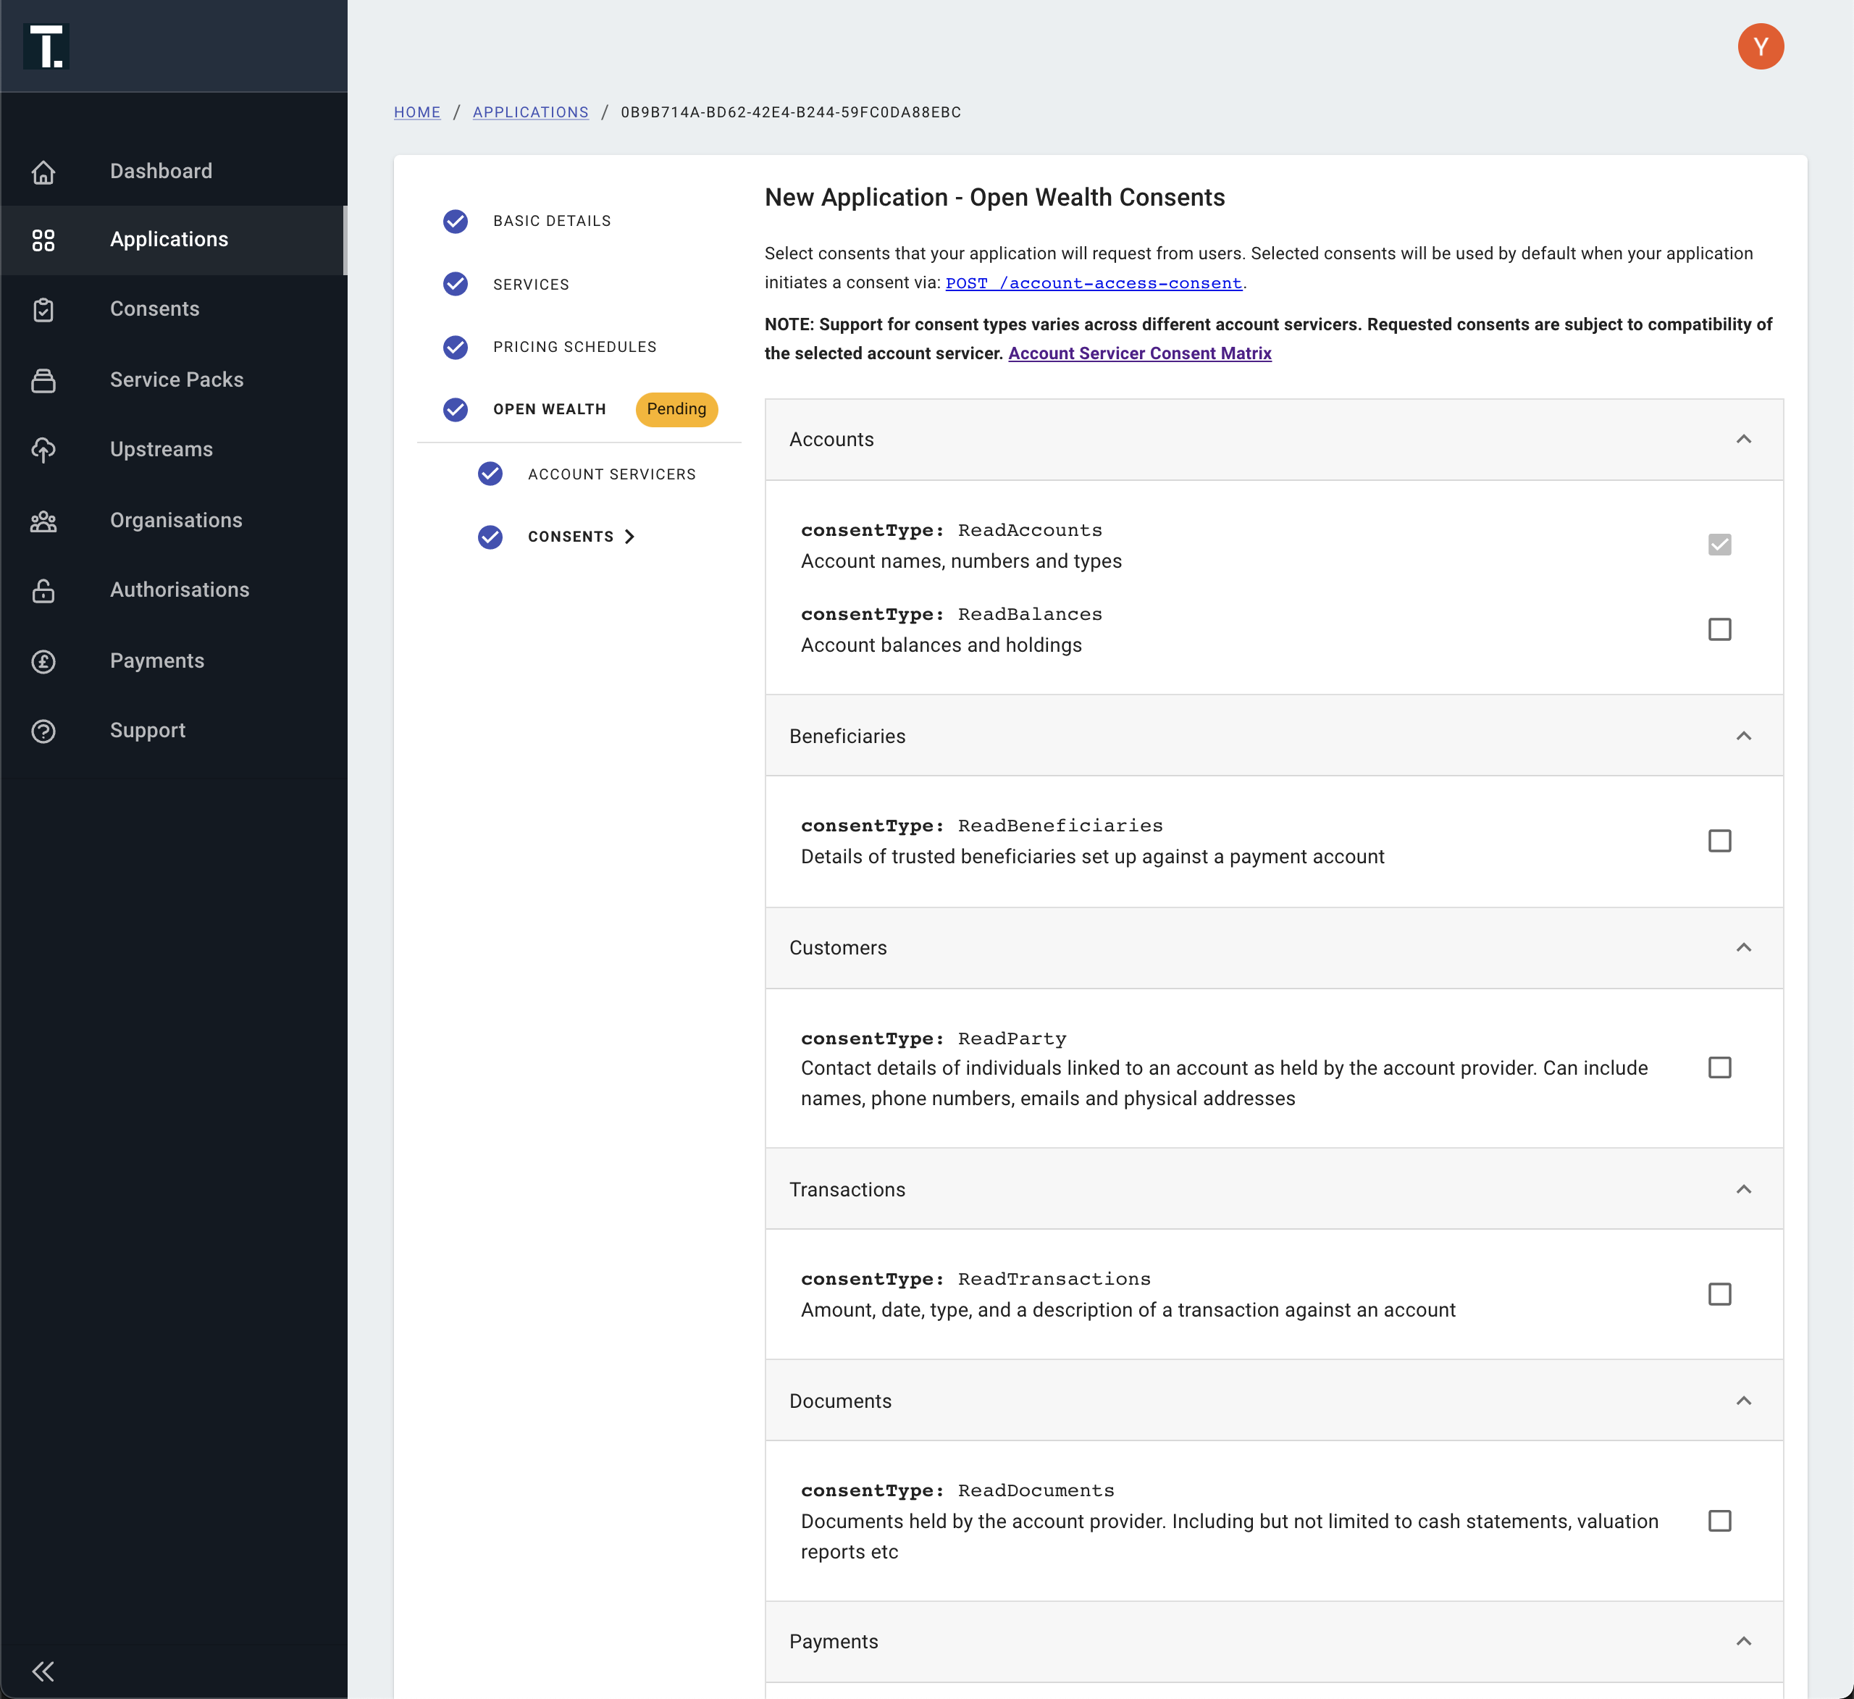
Task: Click the Dashboard home icon
Action: pyautogui.click(x=43, y=172)
